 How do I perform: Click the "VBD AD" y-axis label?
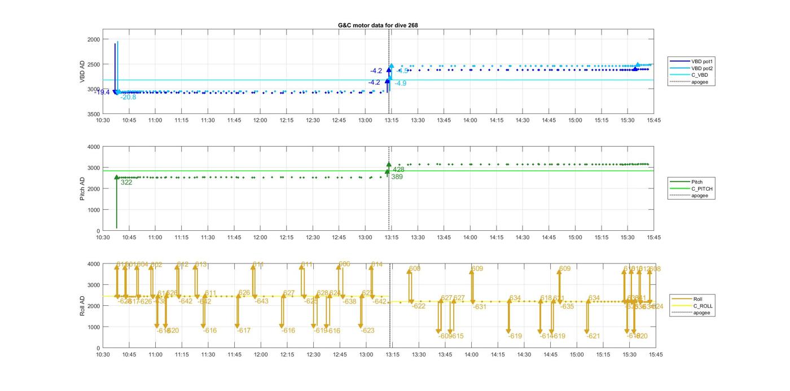[82, 72]
